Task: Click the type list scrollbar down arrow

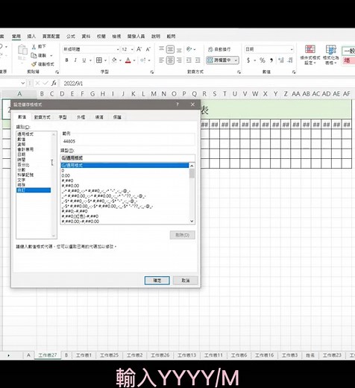Action: point(192,221)
